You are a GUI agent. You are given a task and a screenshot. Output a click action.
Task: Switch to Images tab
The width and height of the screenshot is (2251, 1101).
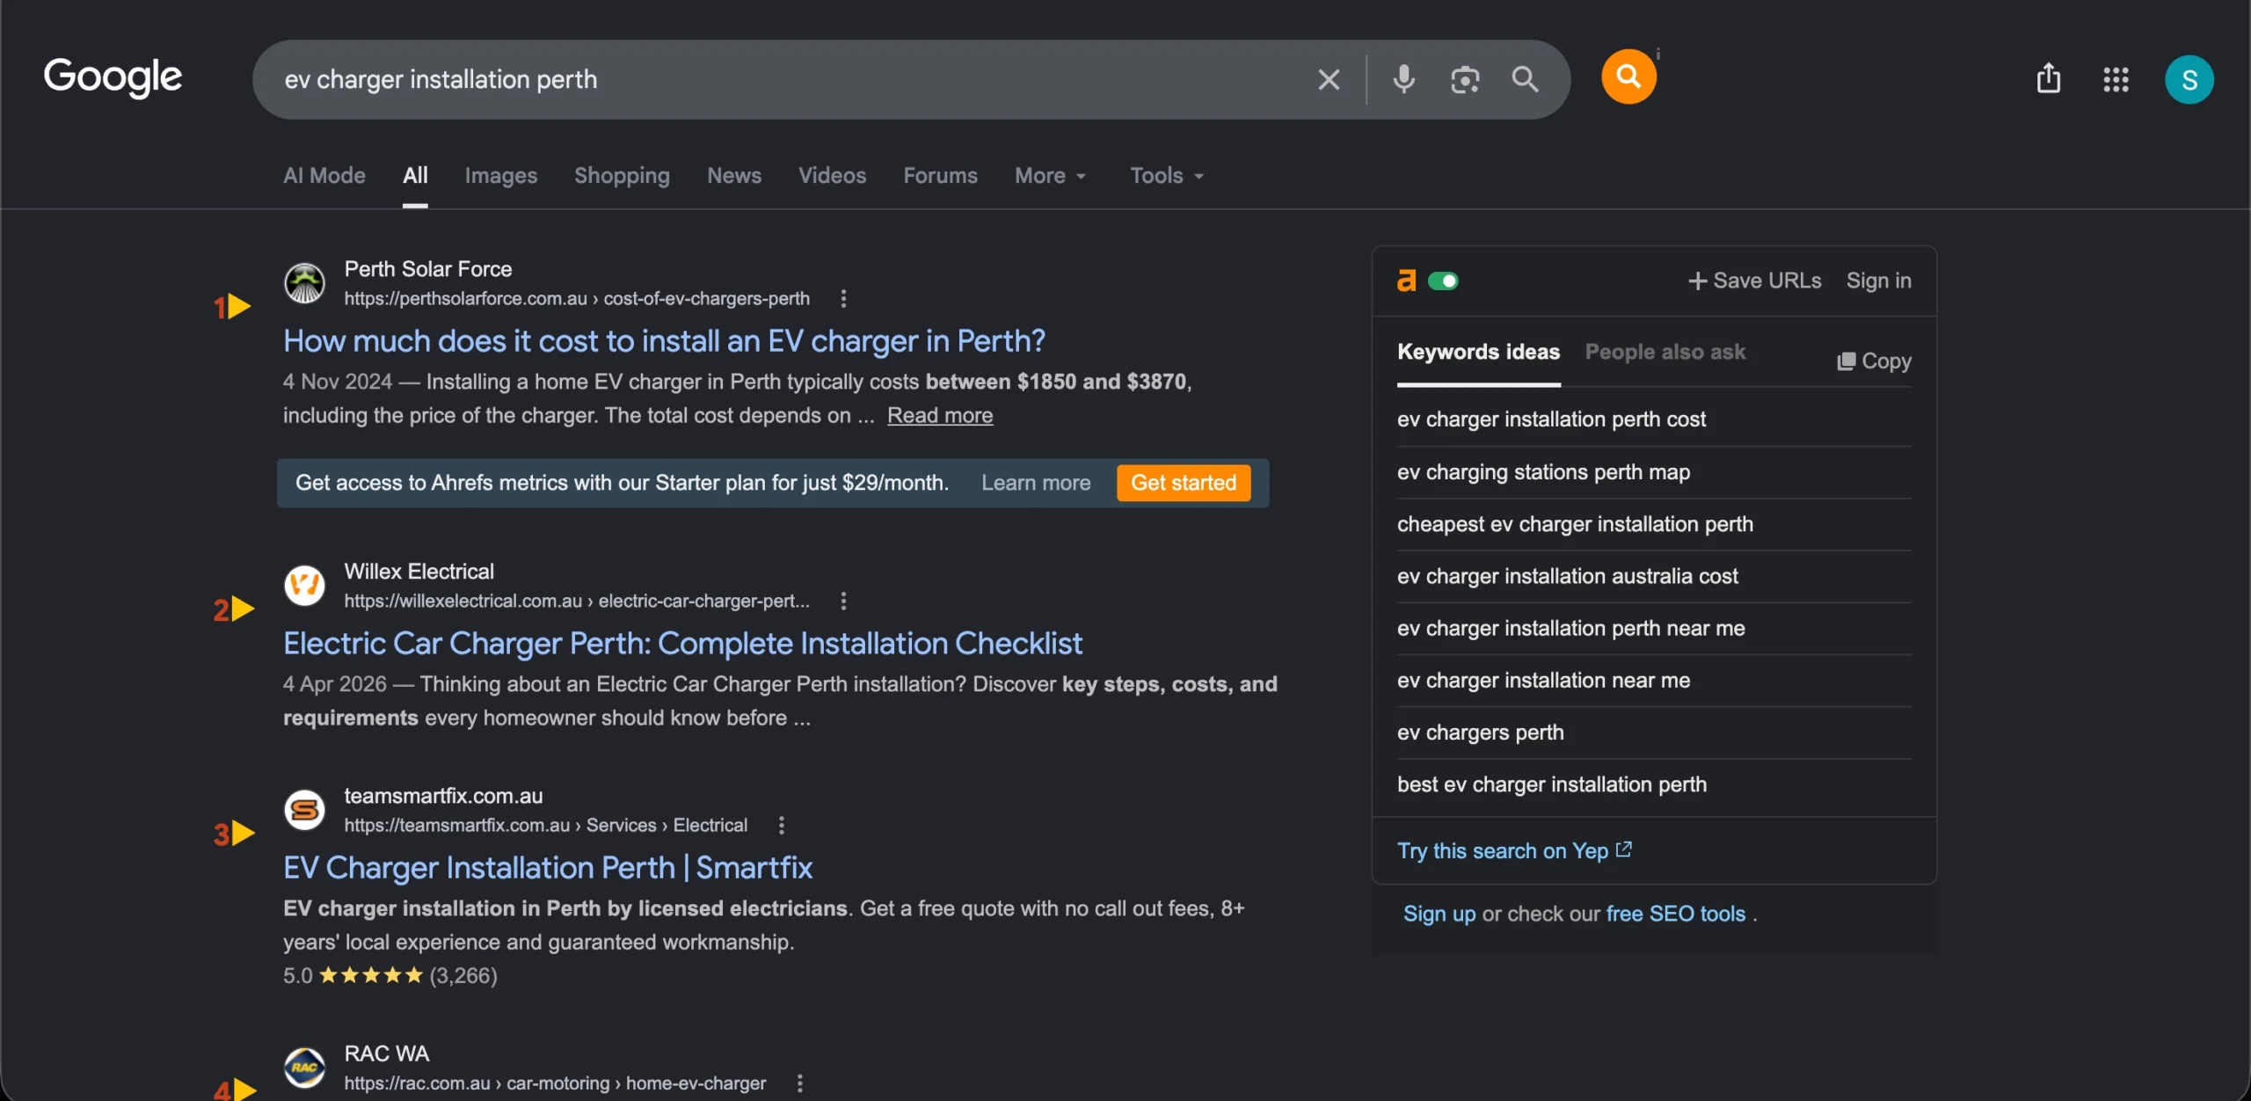500,176
